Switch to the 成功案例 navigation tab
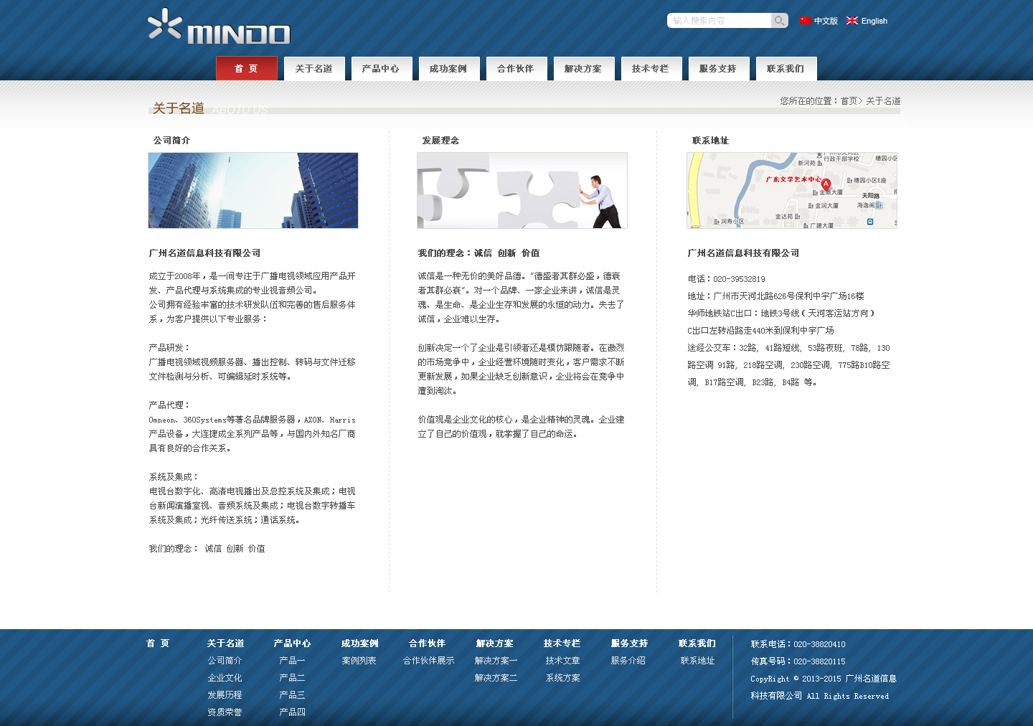1033x726 pixels. tap(449, 68)
